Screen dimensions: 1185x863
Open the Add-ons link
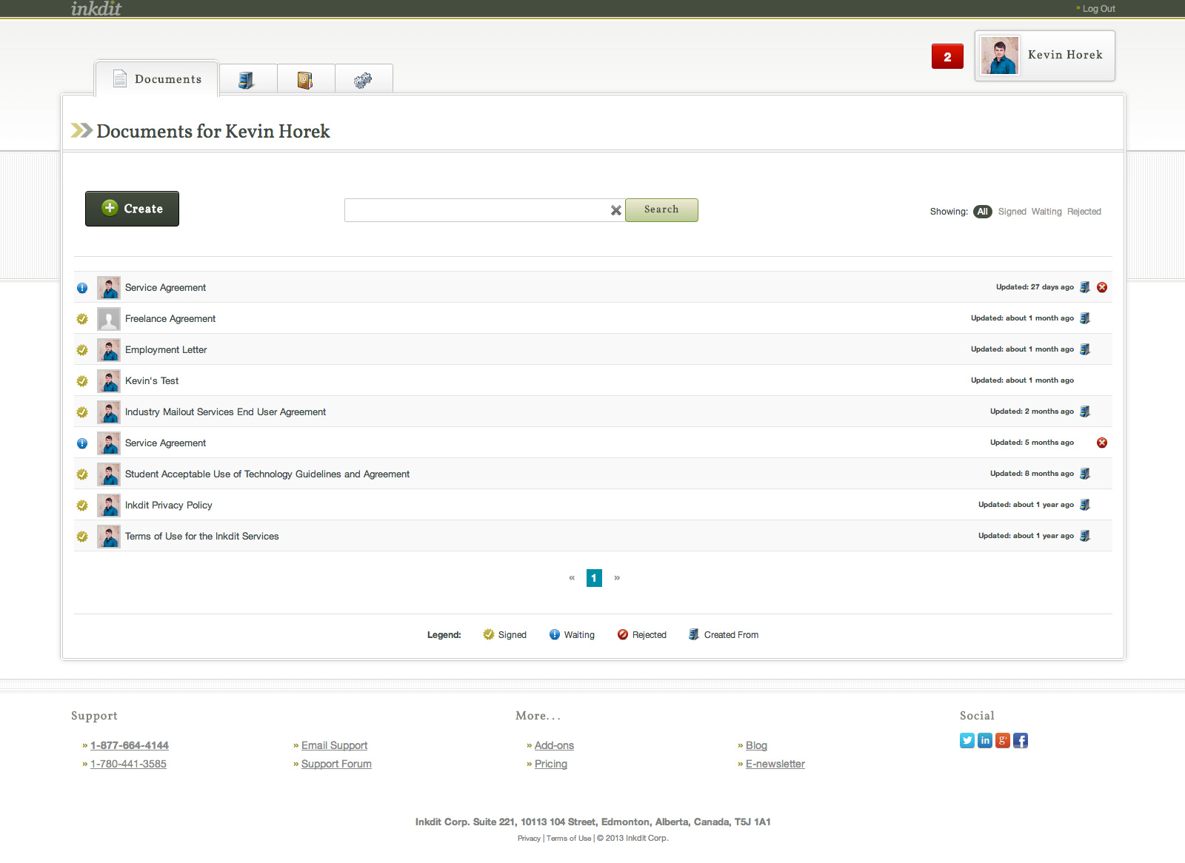[x=554, y=745]
